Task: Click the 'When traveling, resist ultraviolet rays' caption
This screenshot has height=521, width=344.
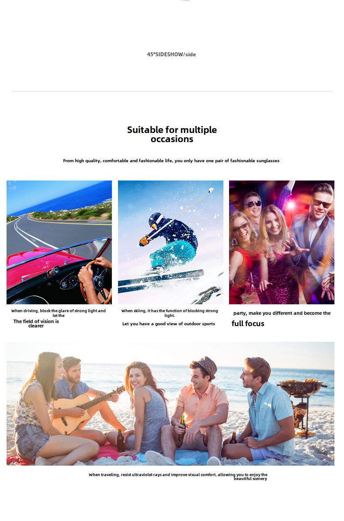Action: [178, 474]
